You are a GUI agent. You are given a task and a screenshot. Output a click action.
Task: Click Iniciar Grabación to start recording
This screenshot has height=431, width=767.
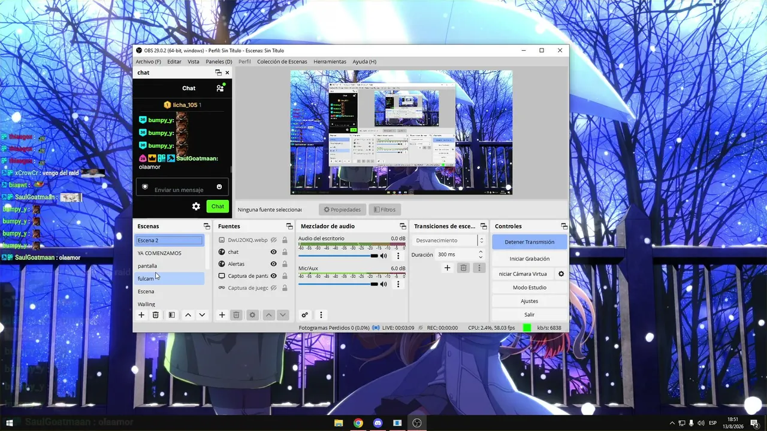coord(530,259)
